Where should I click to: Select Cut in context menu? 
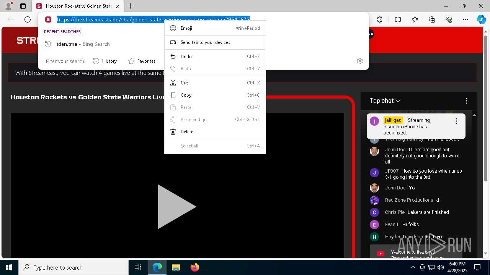coord(215,83)
